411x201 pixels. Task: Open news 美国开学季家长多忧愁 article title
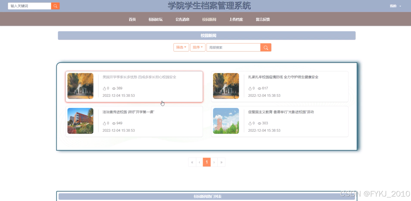[x=139, y=77]
